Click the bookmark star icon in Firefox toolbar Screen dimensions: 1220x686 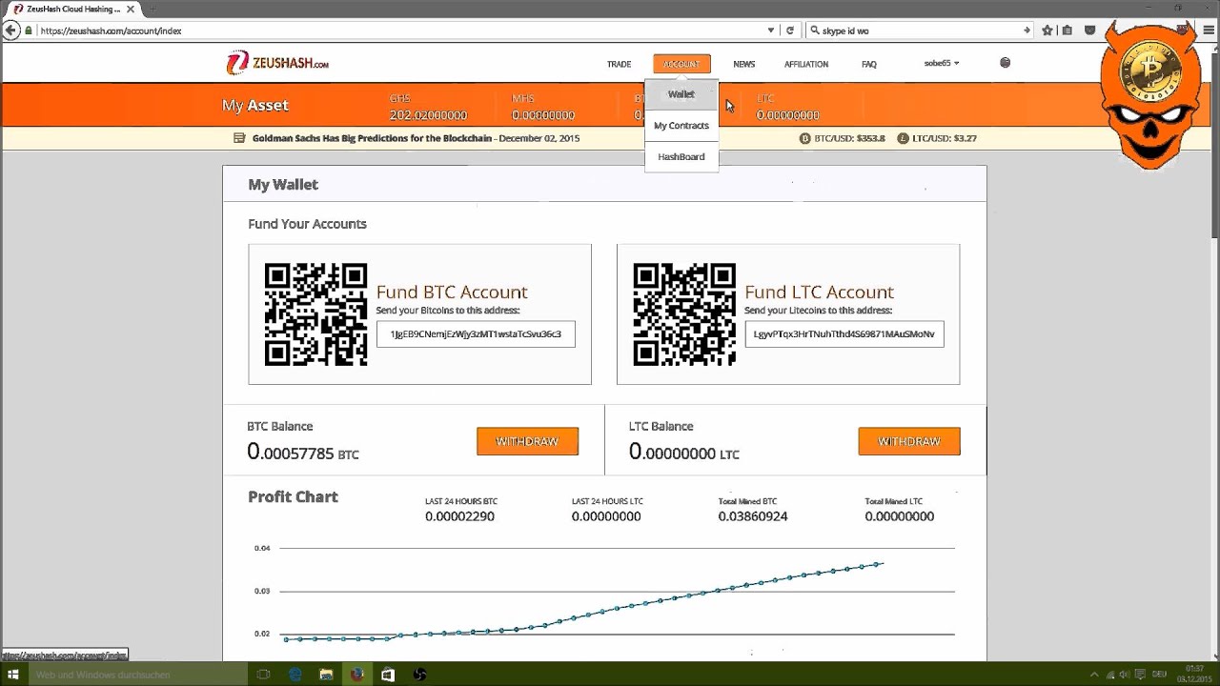coord(1047,30)
